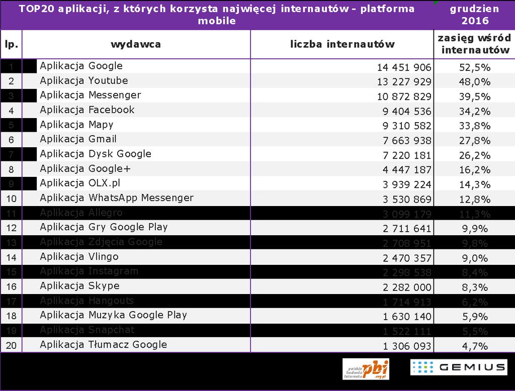Select the 'wydawca' column header

coord(136,44)
